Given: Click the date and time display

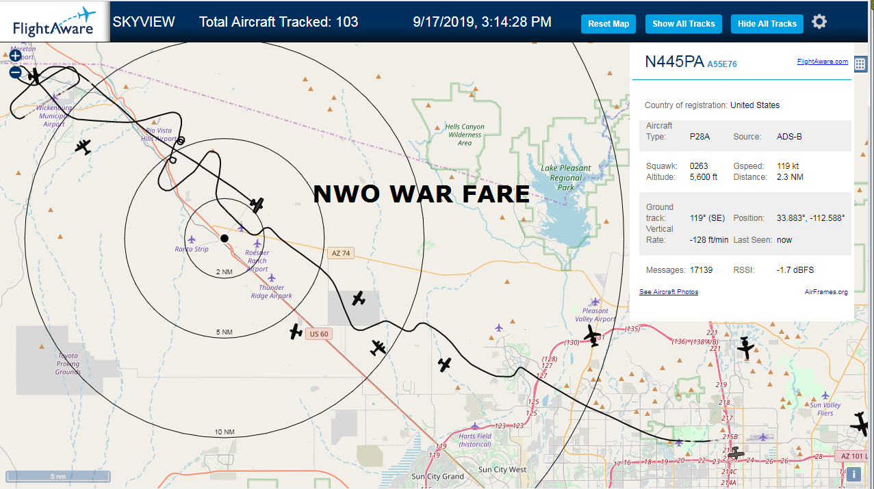Looking at the screenshot, I should click(x=483, y=22).
